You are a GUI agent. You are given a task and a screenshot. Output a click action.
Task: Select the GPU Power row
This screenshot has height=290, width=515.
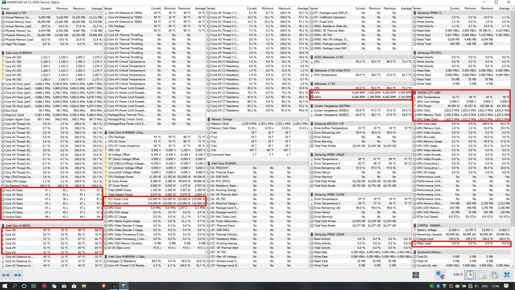tap(461, 106)
